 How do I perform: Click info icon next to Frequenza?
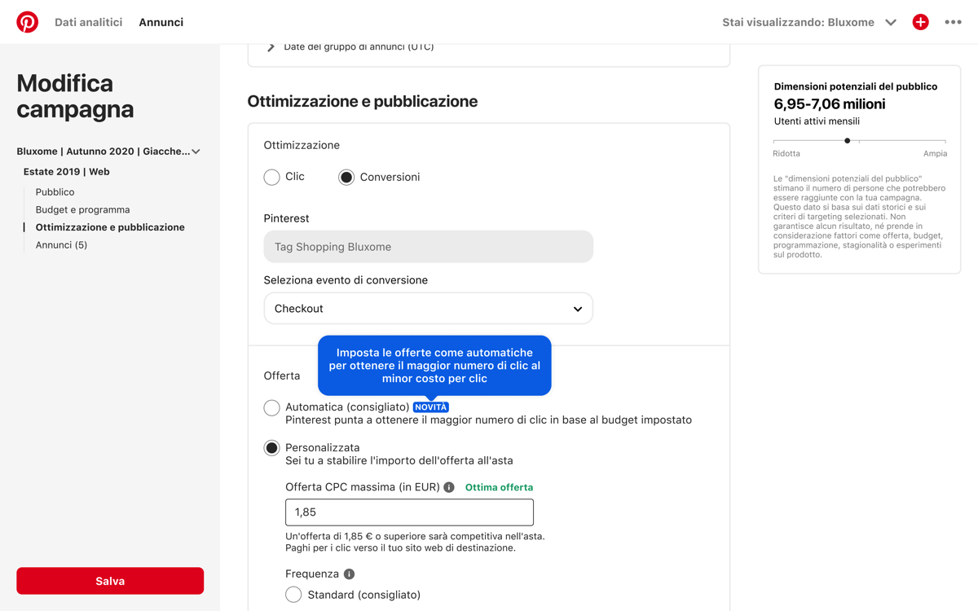349,574
